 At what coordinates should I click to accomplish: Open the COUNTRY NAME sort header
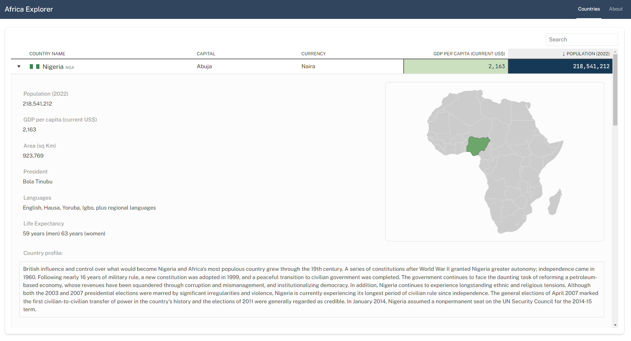pyautogui.click(x=47, y=54)
